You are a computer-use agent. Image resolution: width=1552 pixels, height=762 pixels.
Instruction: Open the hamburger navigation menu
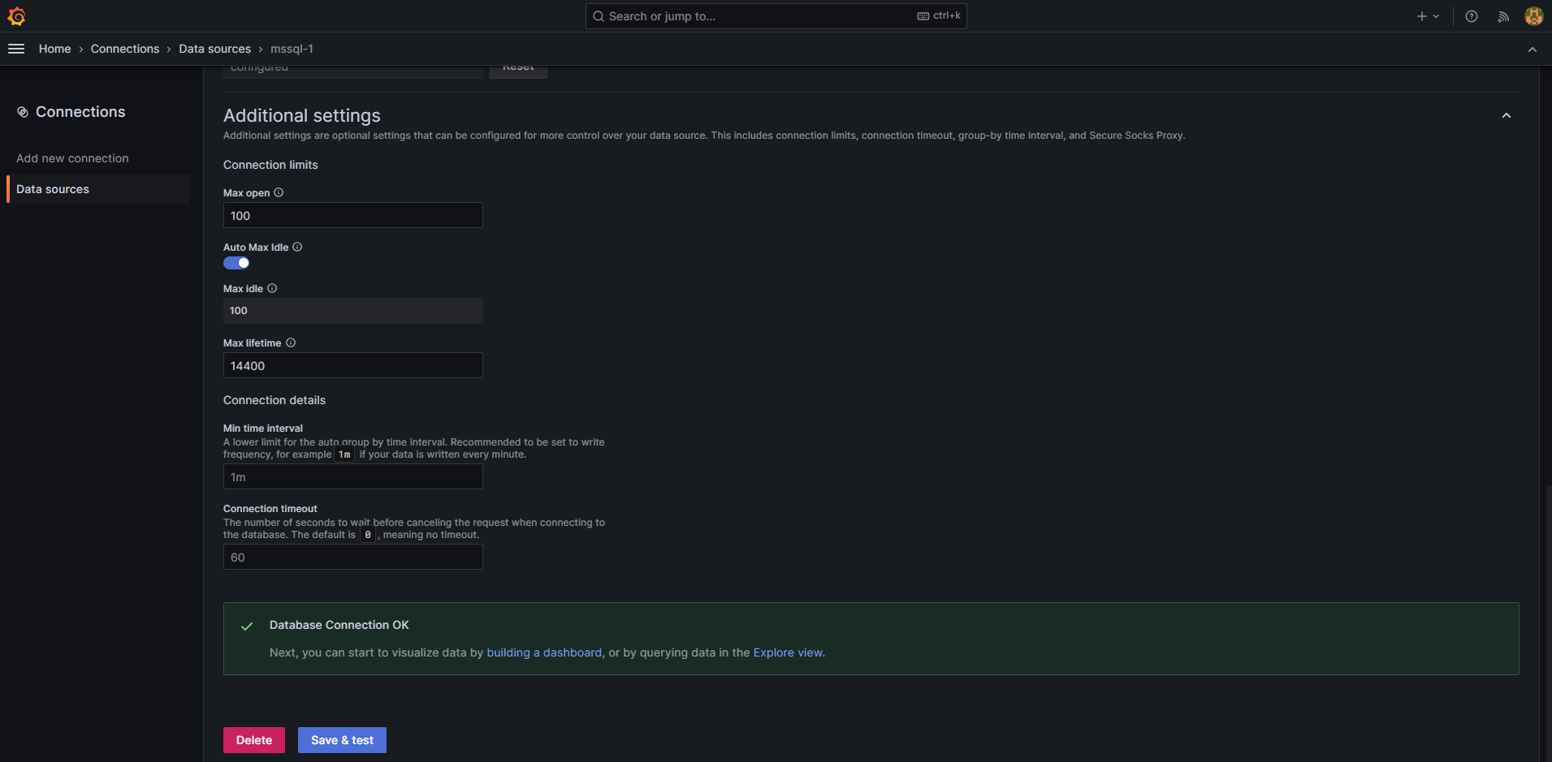(x=16, y=49)
